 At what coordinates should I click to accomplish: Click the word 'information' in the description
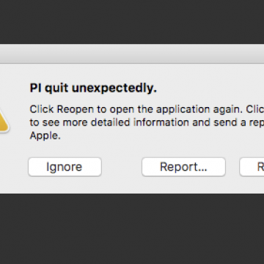point(161,122)
